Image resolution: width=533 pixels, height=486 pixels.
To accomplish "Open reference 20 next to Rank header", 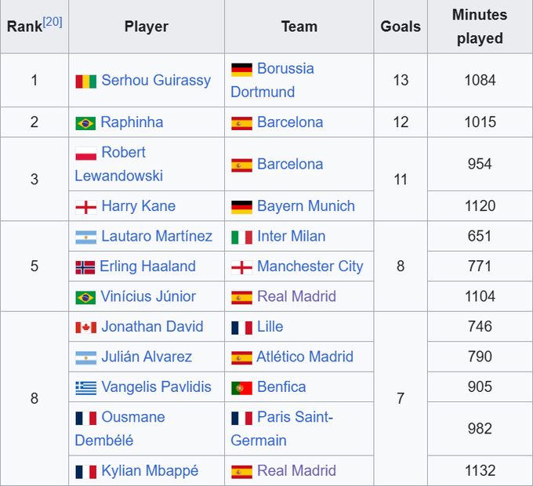I will (53, 21).
